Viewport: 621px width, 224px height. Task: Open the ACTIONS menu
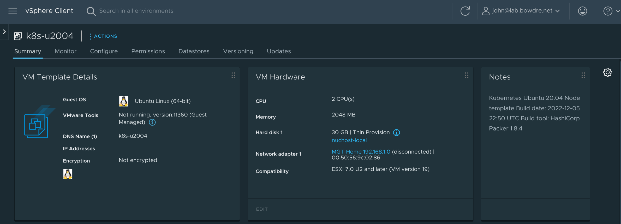[x=103, y=36]
